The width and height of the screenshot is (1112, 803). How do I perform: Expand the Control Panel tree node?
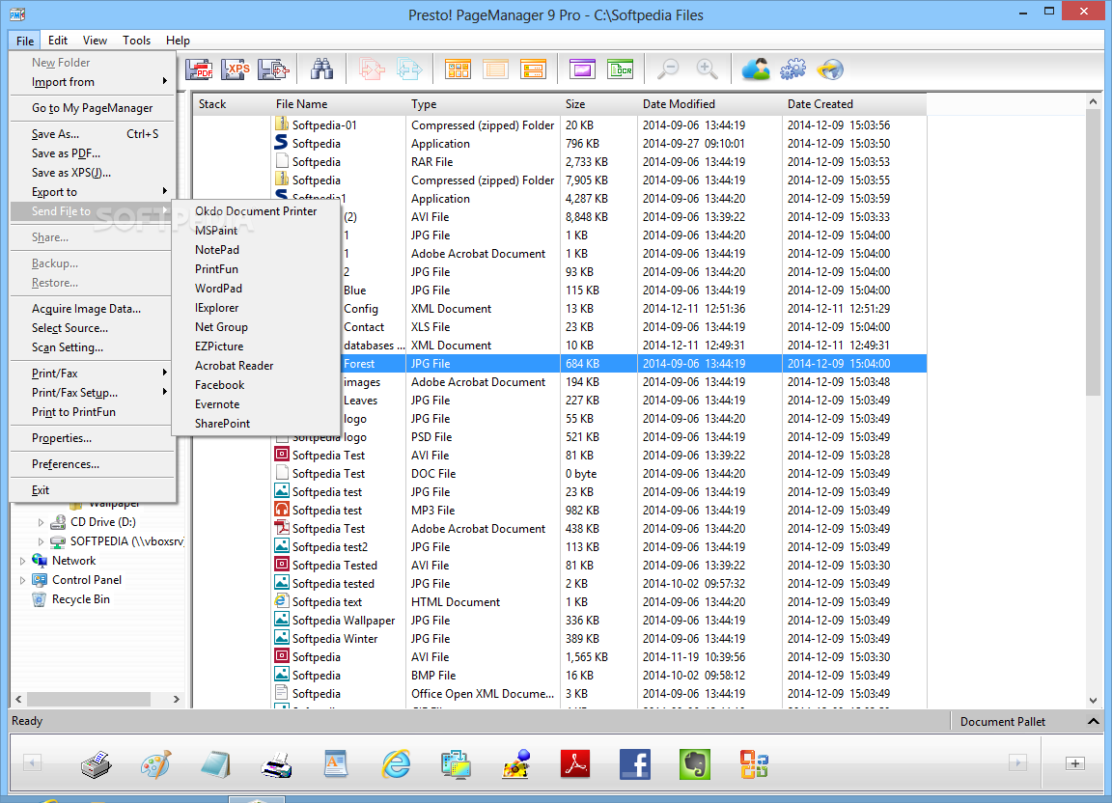(x=23, y=579)
